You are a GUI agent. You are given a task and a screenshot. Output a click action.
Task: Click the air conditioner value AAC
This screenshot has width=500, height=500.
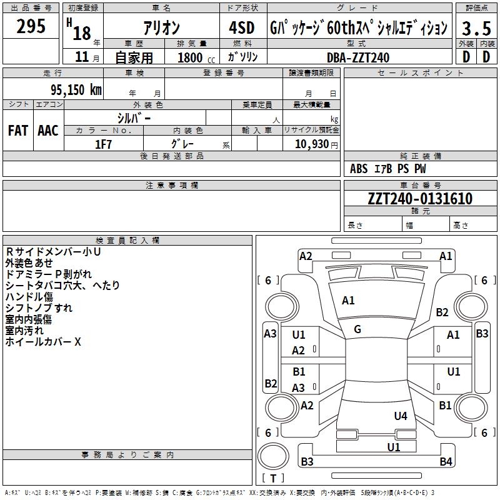[x=48, y=131]
